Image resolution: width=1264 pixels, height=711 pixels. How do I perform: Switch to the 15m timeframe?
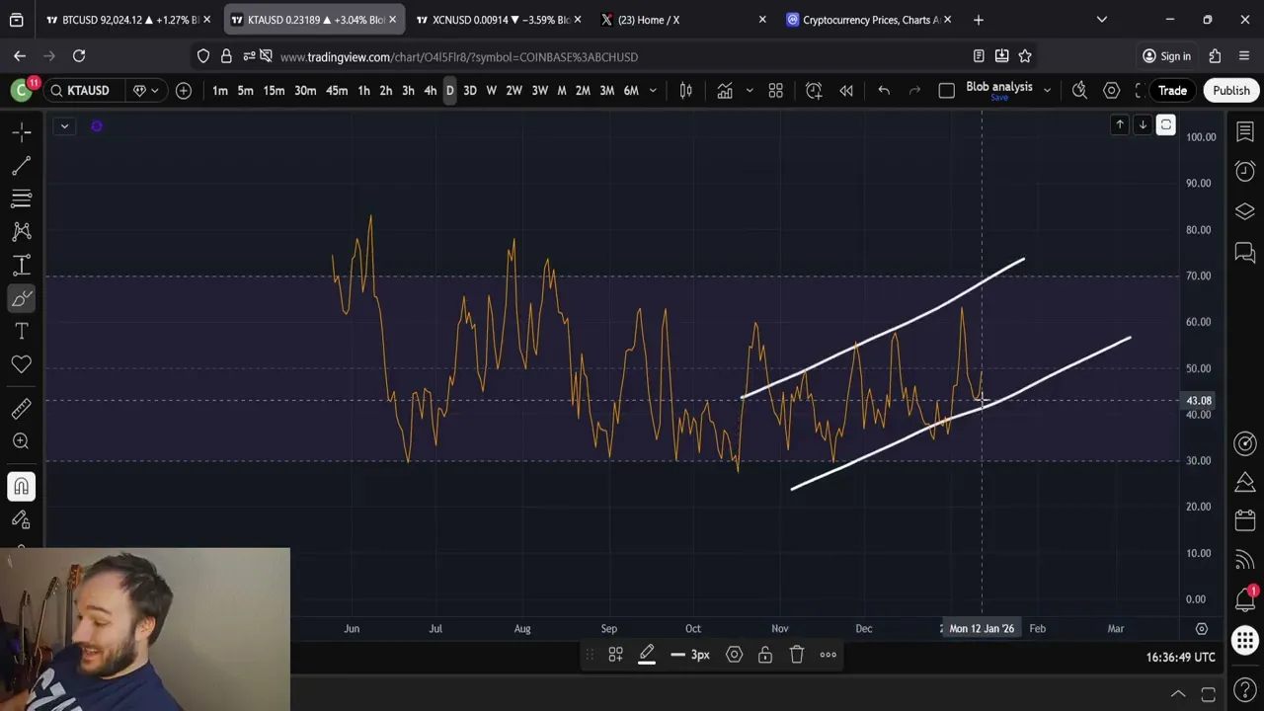click(274, 91)
